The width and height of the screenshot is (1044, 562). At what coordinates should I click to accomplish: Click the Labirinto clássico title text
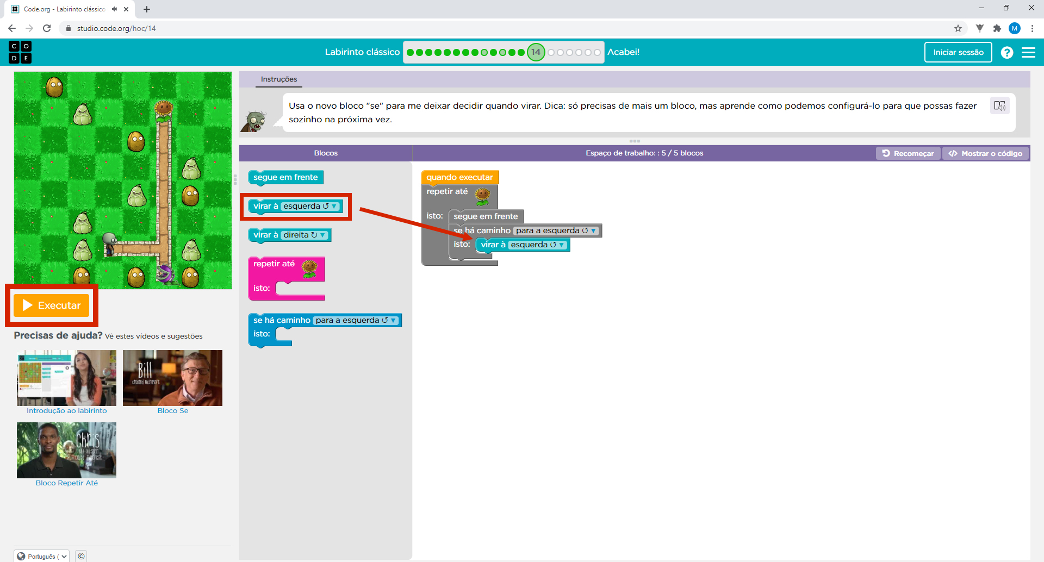pos(362,52)
